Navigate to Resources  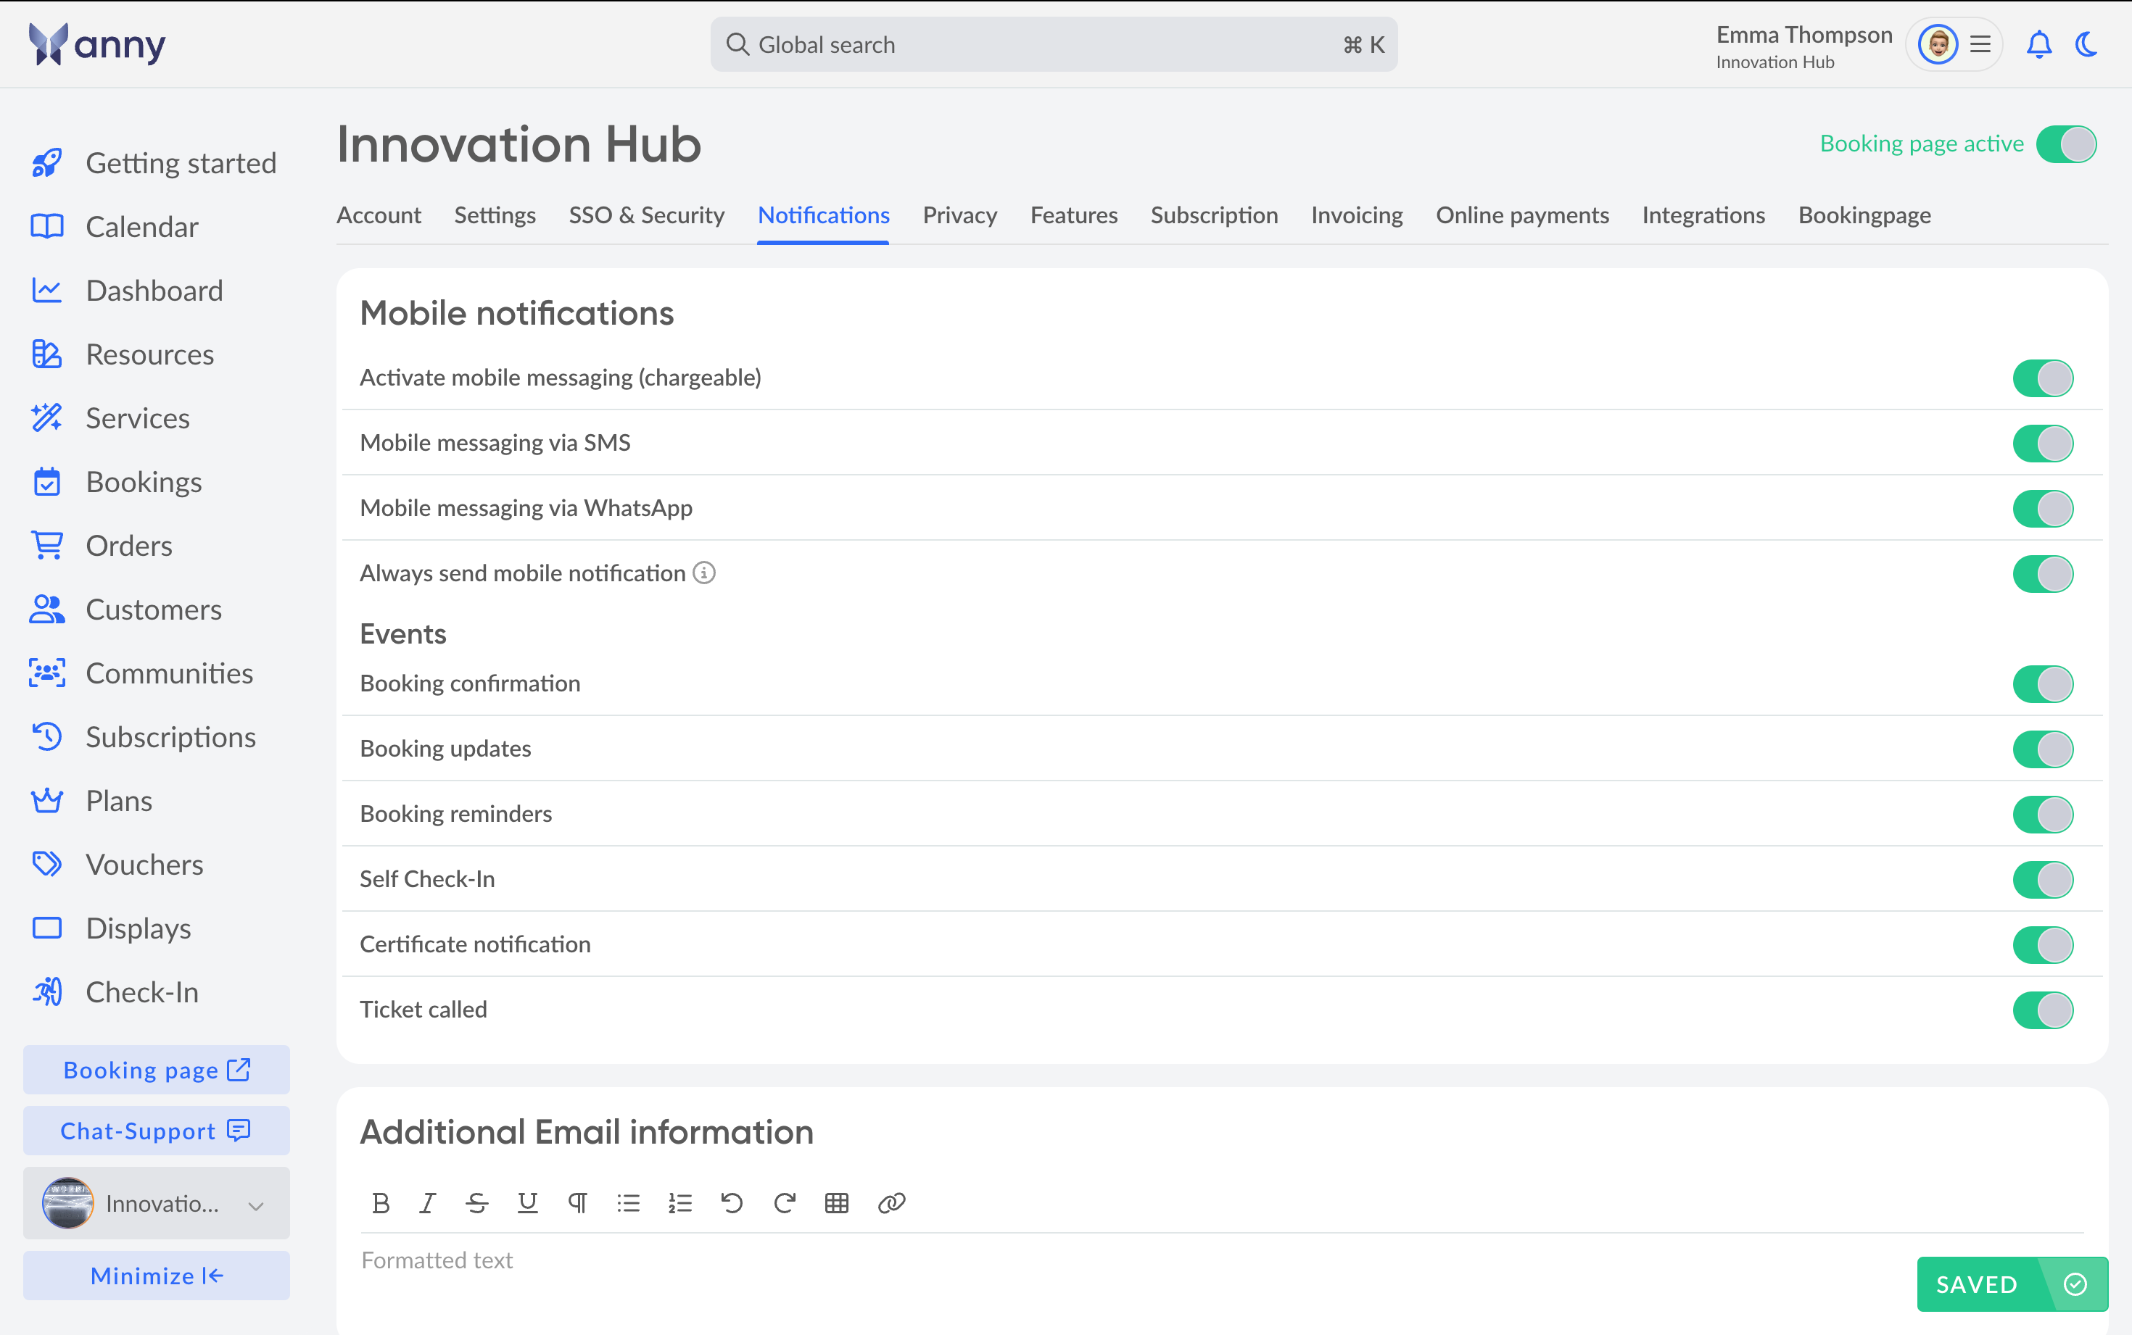pos(123,354)
